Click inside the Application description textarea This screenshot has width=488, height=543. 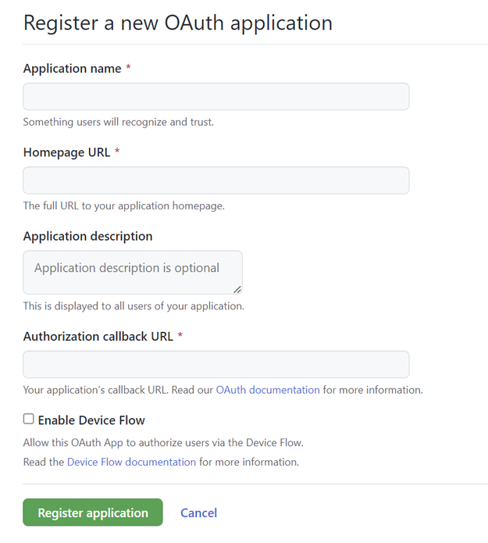click(133, 272)
